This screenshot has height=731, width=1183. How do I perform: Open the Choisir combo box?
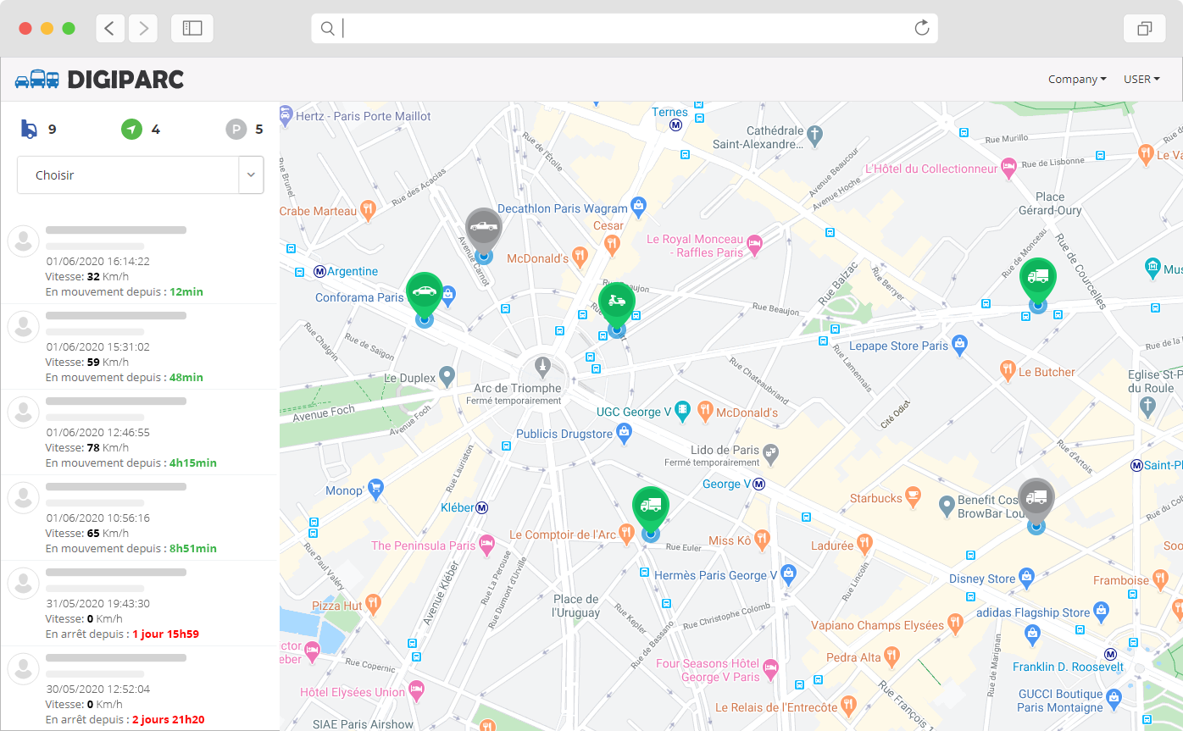click(141, 174)
